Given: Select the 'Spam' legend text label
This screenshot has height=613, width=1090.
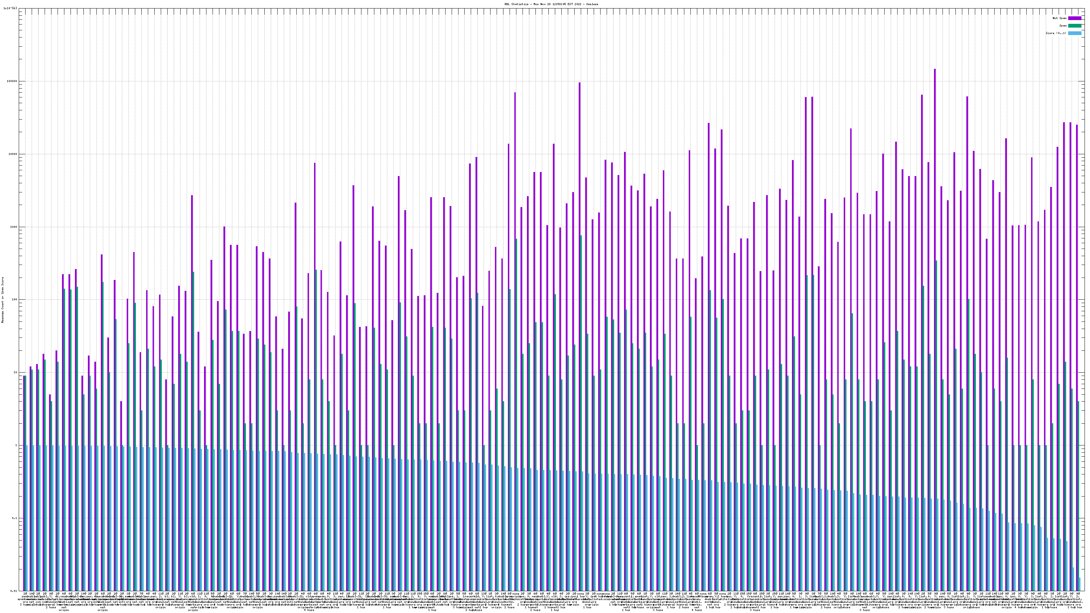Looking at the screenshot, I should pyautogui.click(x=1063, y=26).
